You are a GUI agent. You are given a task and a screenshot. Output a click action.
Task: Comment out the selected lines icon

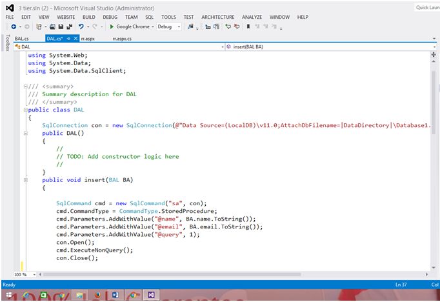coord(228,26)
